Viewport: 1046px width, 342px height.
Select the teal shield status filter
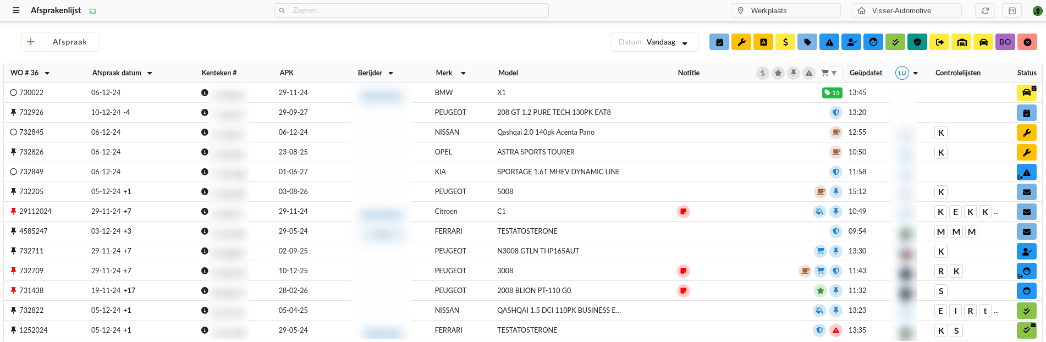point(917,42)
